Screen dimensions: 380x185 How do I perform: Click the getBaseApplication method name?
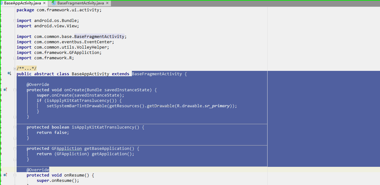pos(107,148)
